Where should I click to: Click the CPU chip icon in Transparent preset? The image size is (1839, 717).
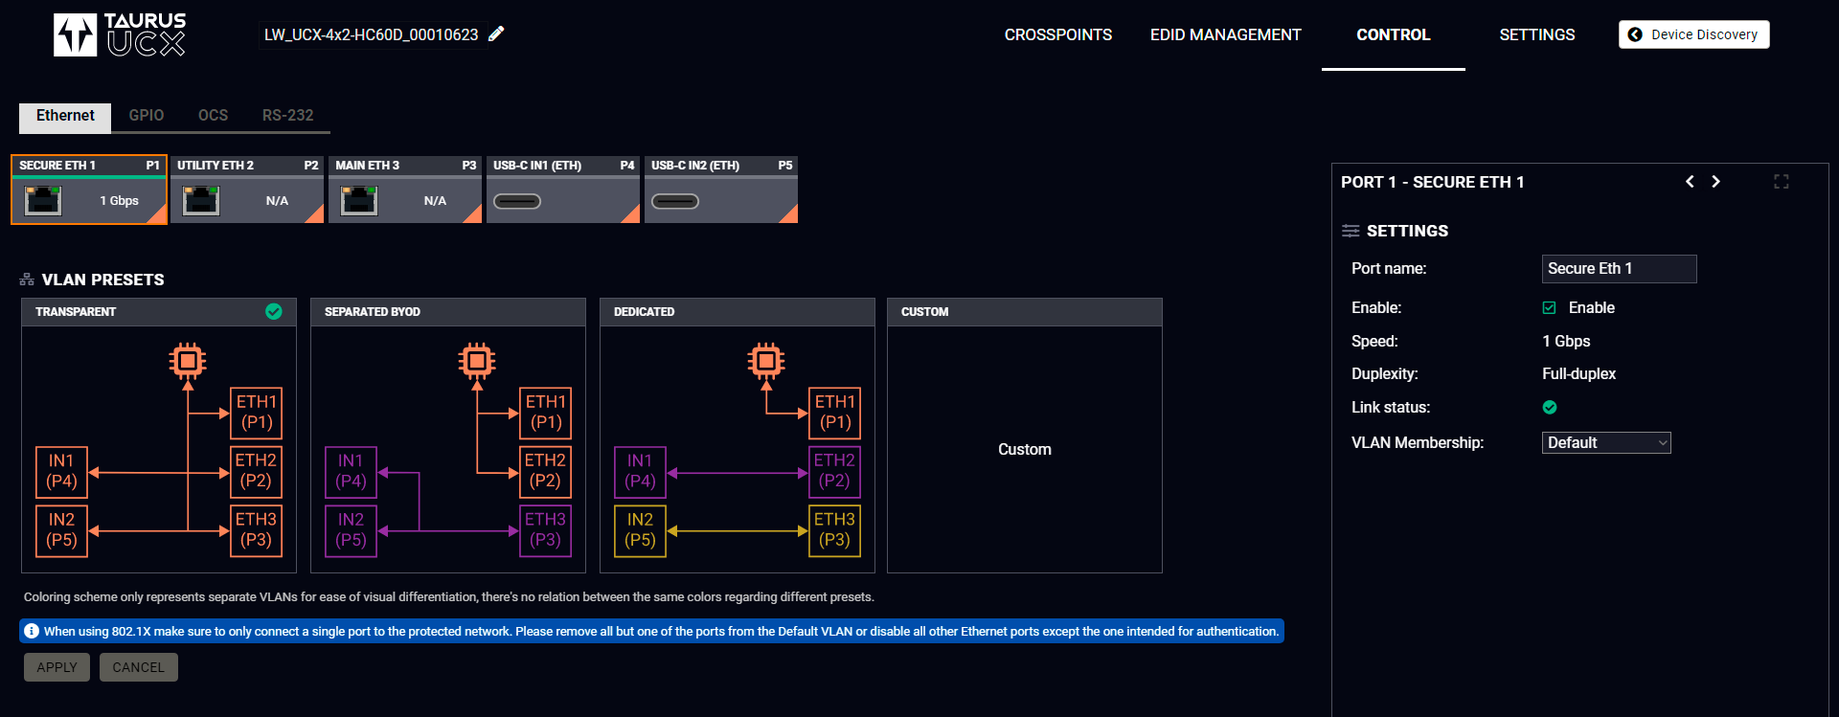[x=188, y=361]
